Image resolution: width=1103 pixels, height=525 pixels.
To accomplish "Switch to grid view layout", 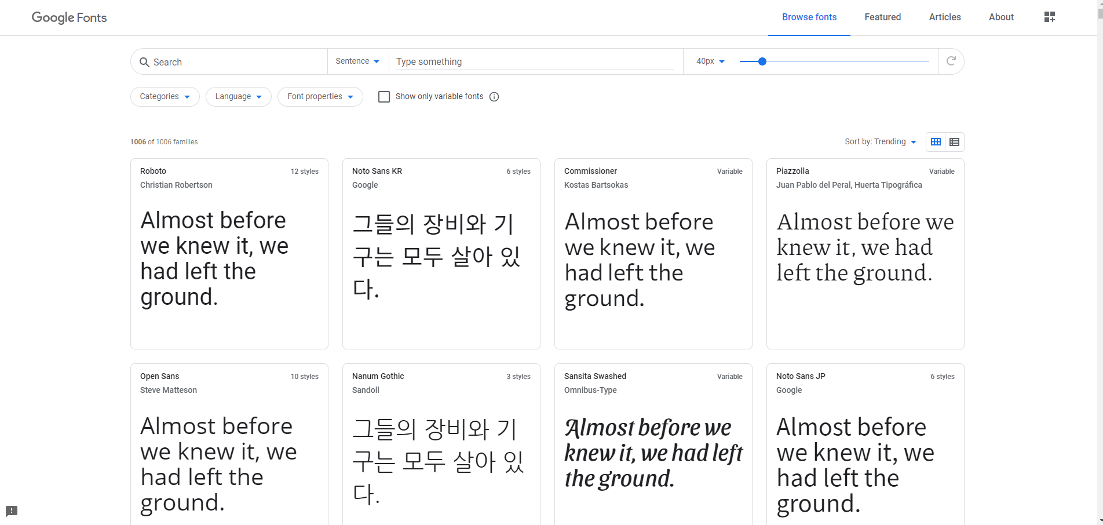I will point(936,142).
